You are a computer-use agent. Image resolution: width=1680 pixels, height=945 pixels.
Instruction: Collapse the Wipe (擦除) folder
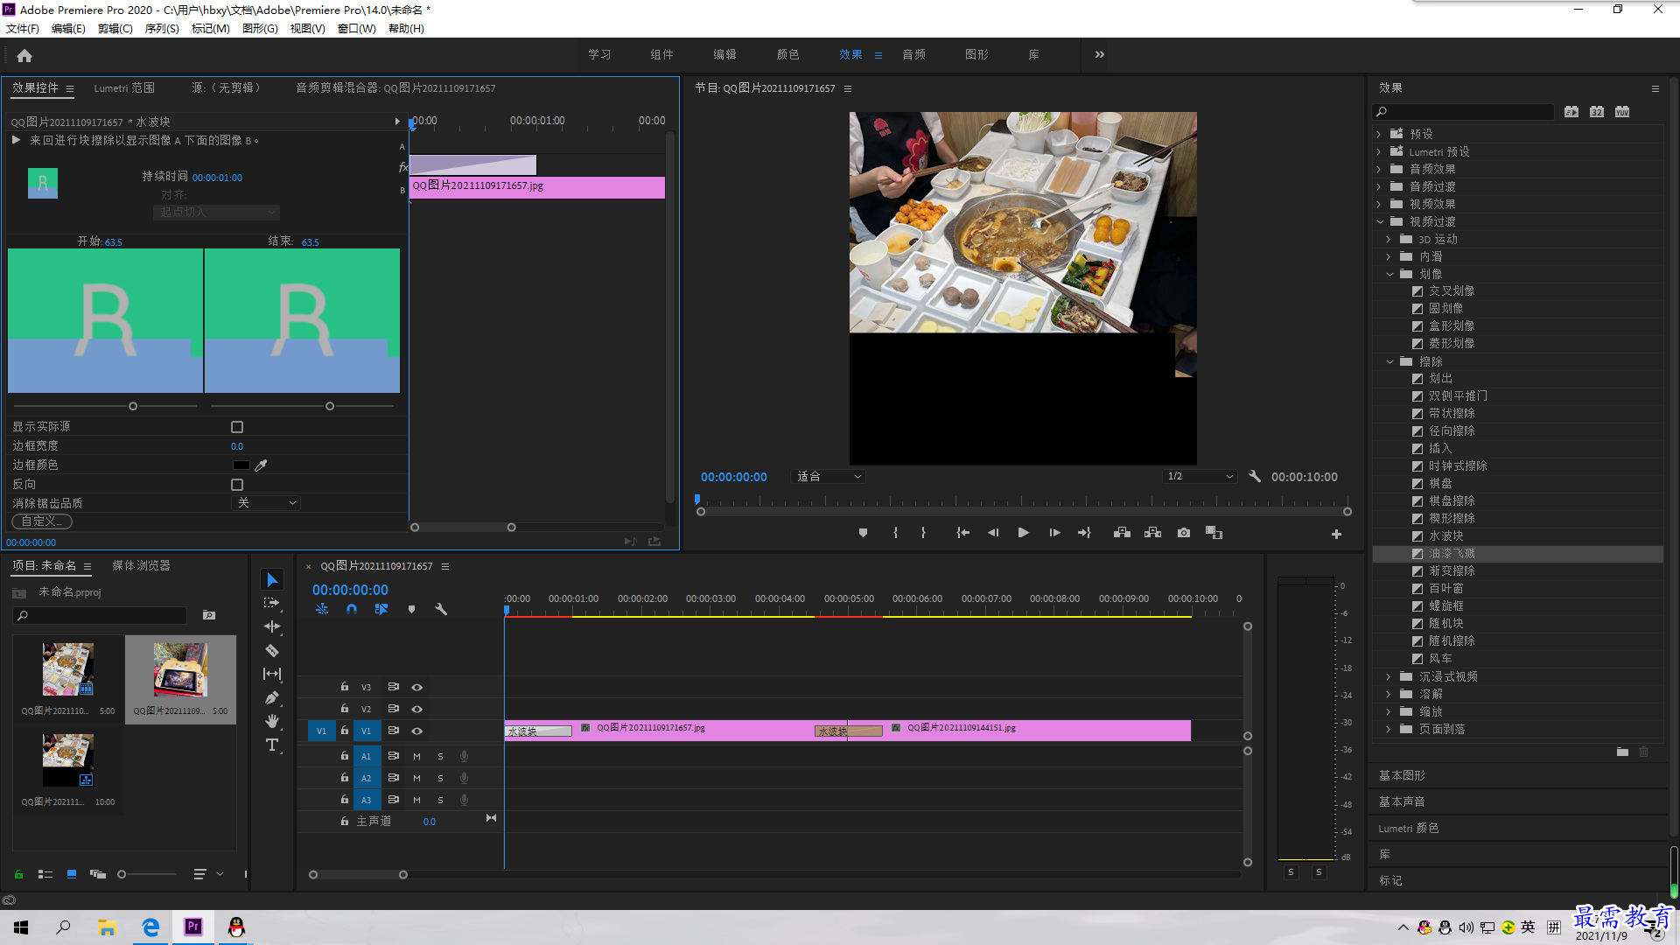1389,362
